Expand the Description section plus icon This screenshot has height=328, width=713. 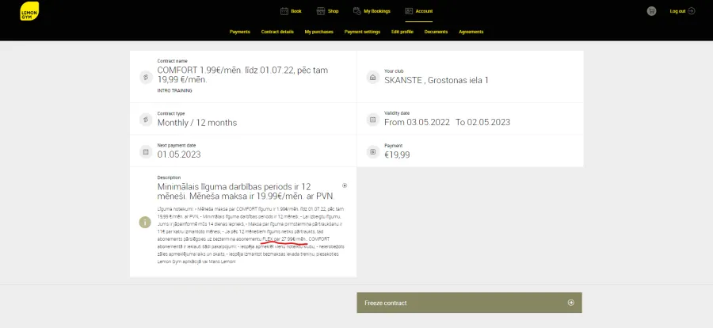tap(345, 185)
